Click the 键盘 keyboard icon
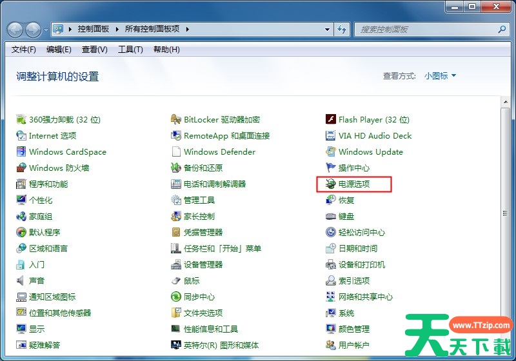The width and height of the screenshot is (516, 361). pyautogui.click(x=331, y=216)
